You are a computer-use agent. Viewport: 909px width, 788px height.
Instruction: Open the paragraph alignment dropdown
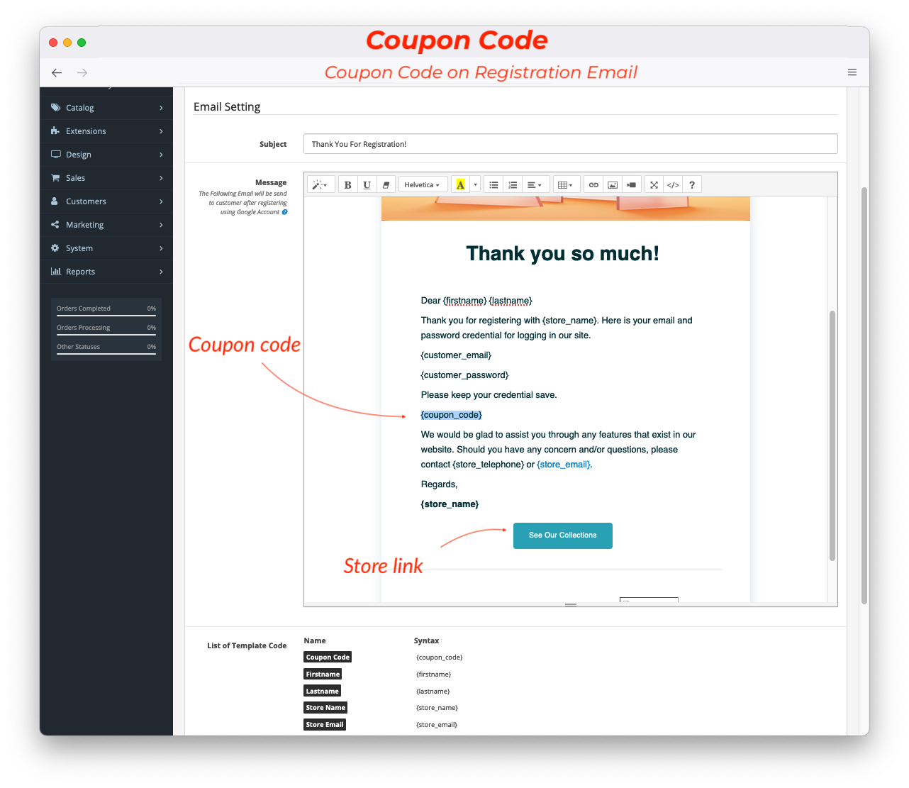(x=535, y=185)
